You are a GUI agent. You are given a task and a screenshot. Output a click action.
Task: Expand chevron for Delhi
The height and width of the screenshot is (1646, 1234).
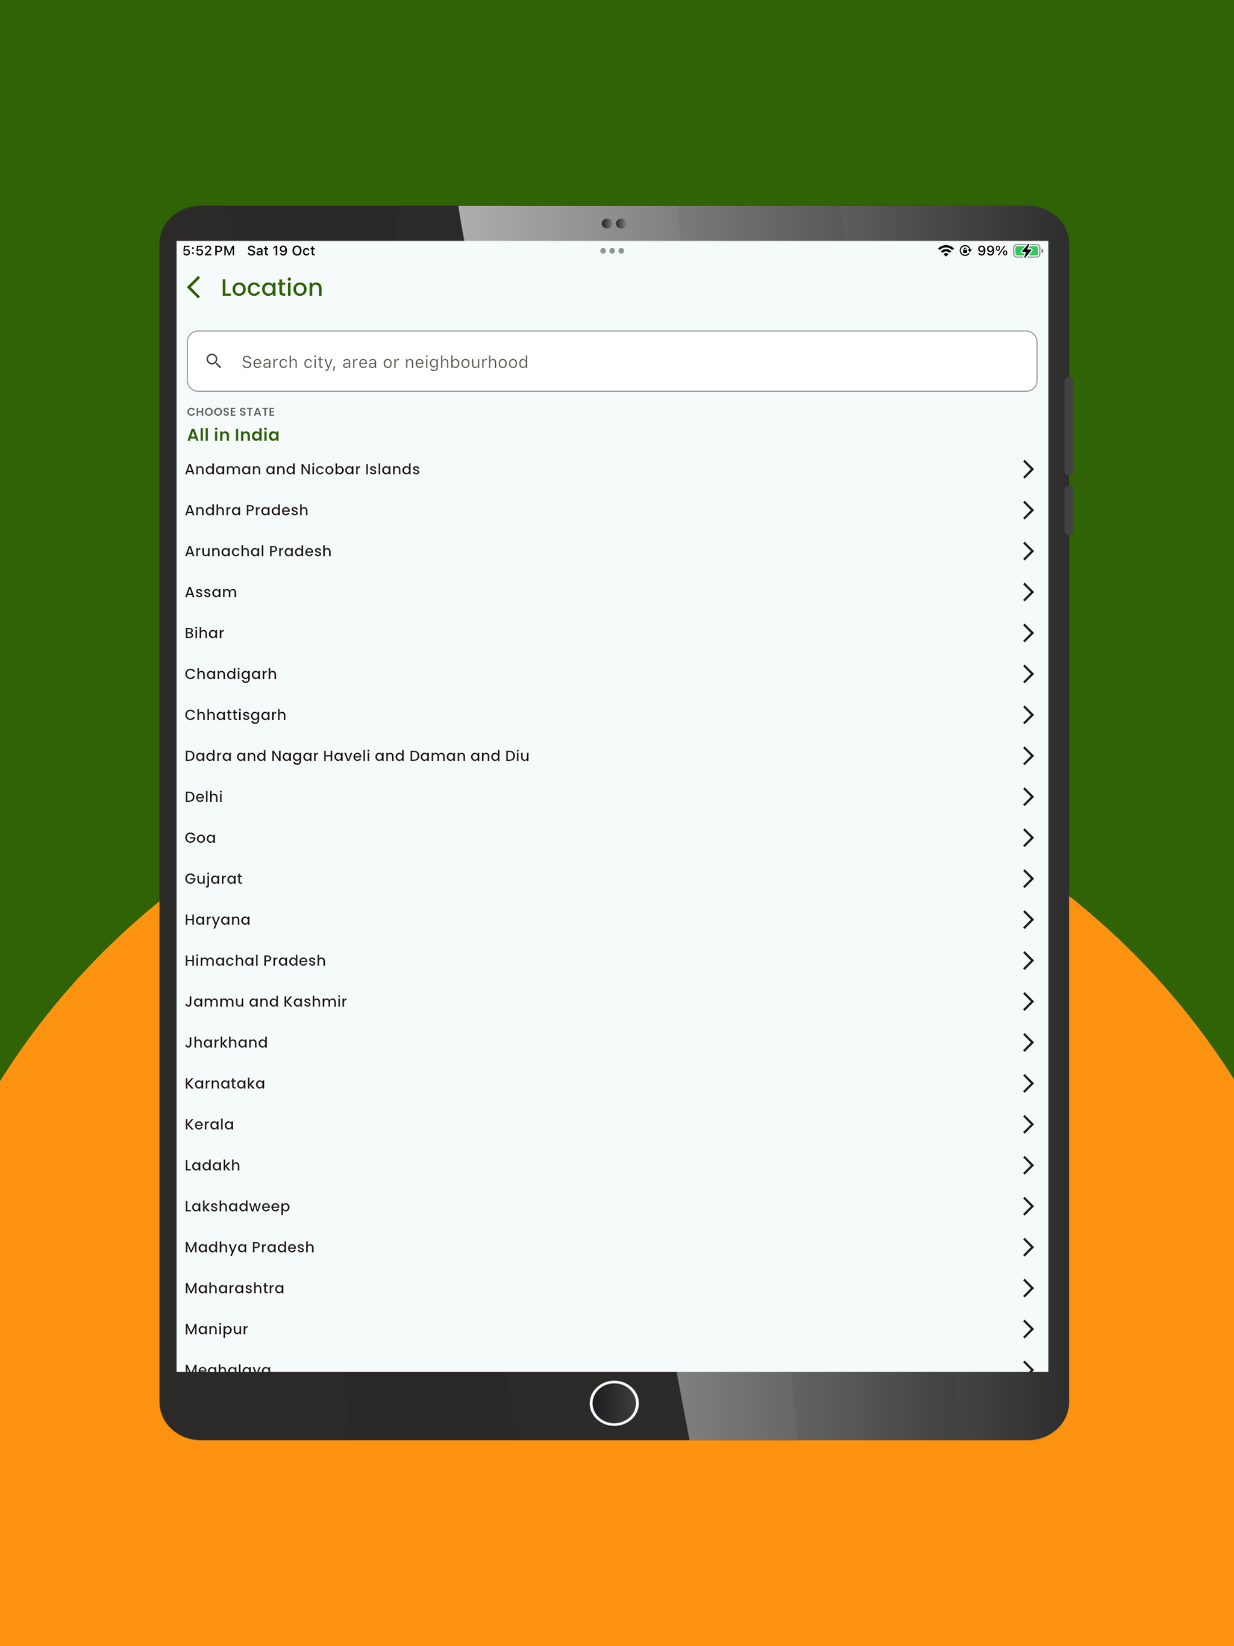coord(1028,796)
